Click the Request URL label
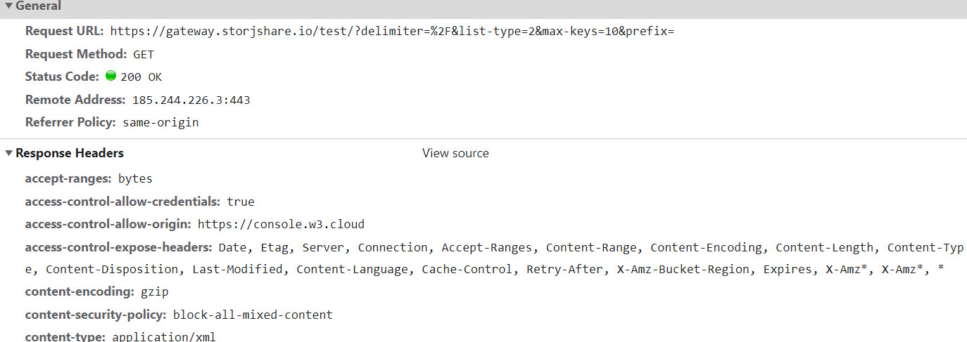The height and width of the screenshot is (342, 967). pyautogui.click(x=65, y=32)
